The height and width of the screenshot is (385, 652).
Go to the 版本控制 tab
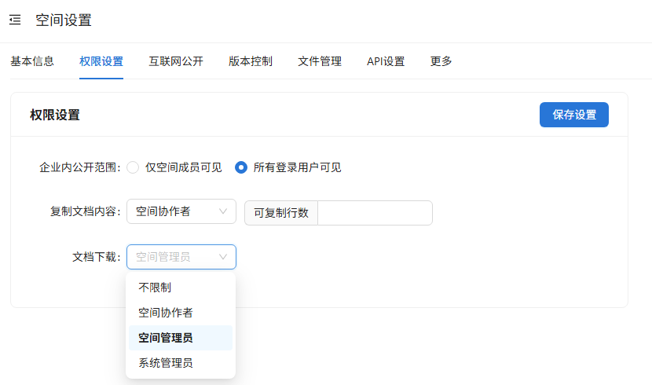tap(251, 61)
